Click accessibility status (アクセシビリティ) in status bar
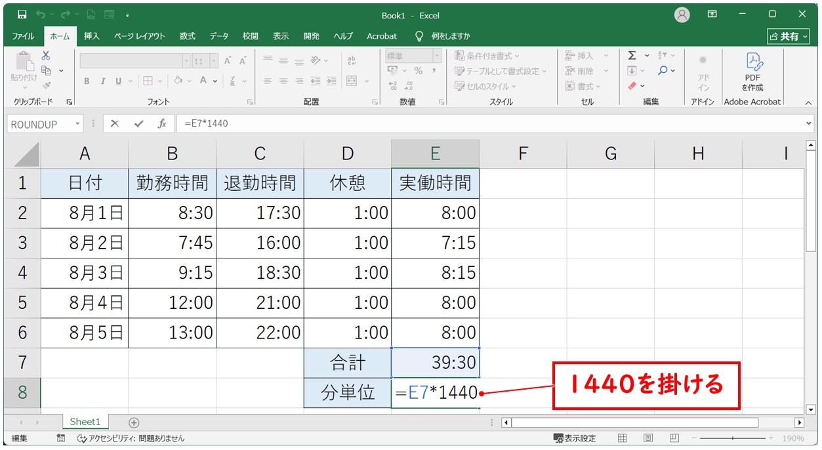822x450 pixels. point(131,438)
